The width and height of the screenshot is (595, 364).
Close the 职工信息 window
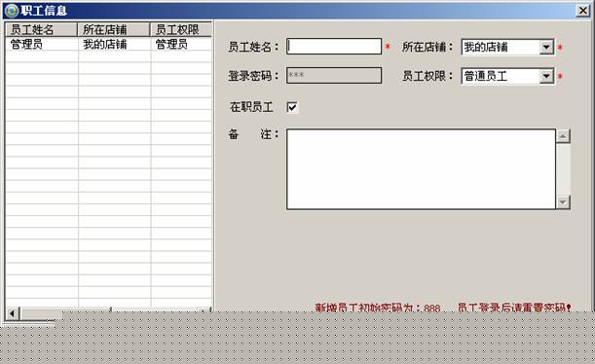[x=583, y=11]
